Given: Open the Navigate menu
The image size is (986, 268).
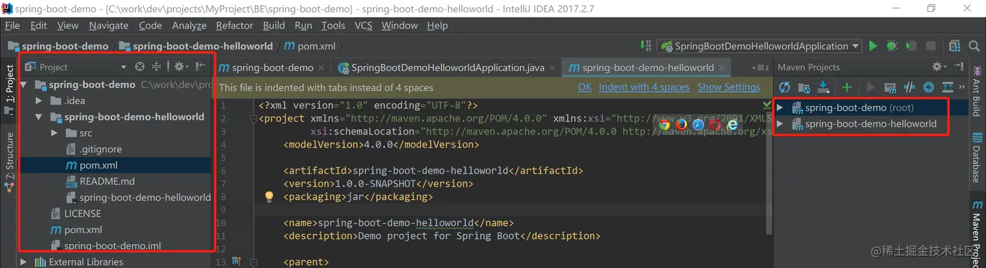Looking at the screenshot, I should (x=109, y=25).
